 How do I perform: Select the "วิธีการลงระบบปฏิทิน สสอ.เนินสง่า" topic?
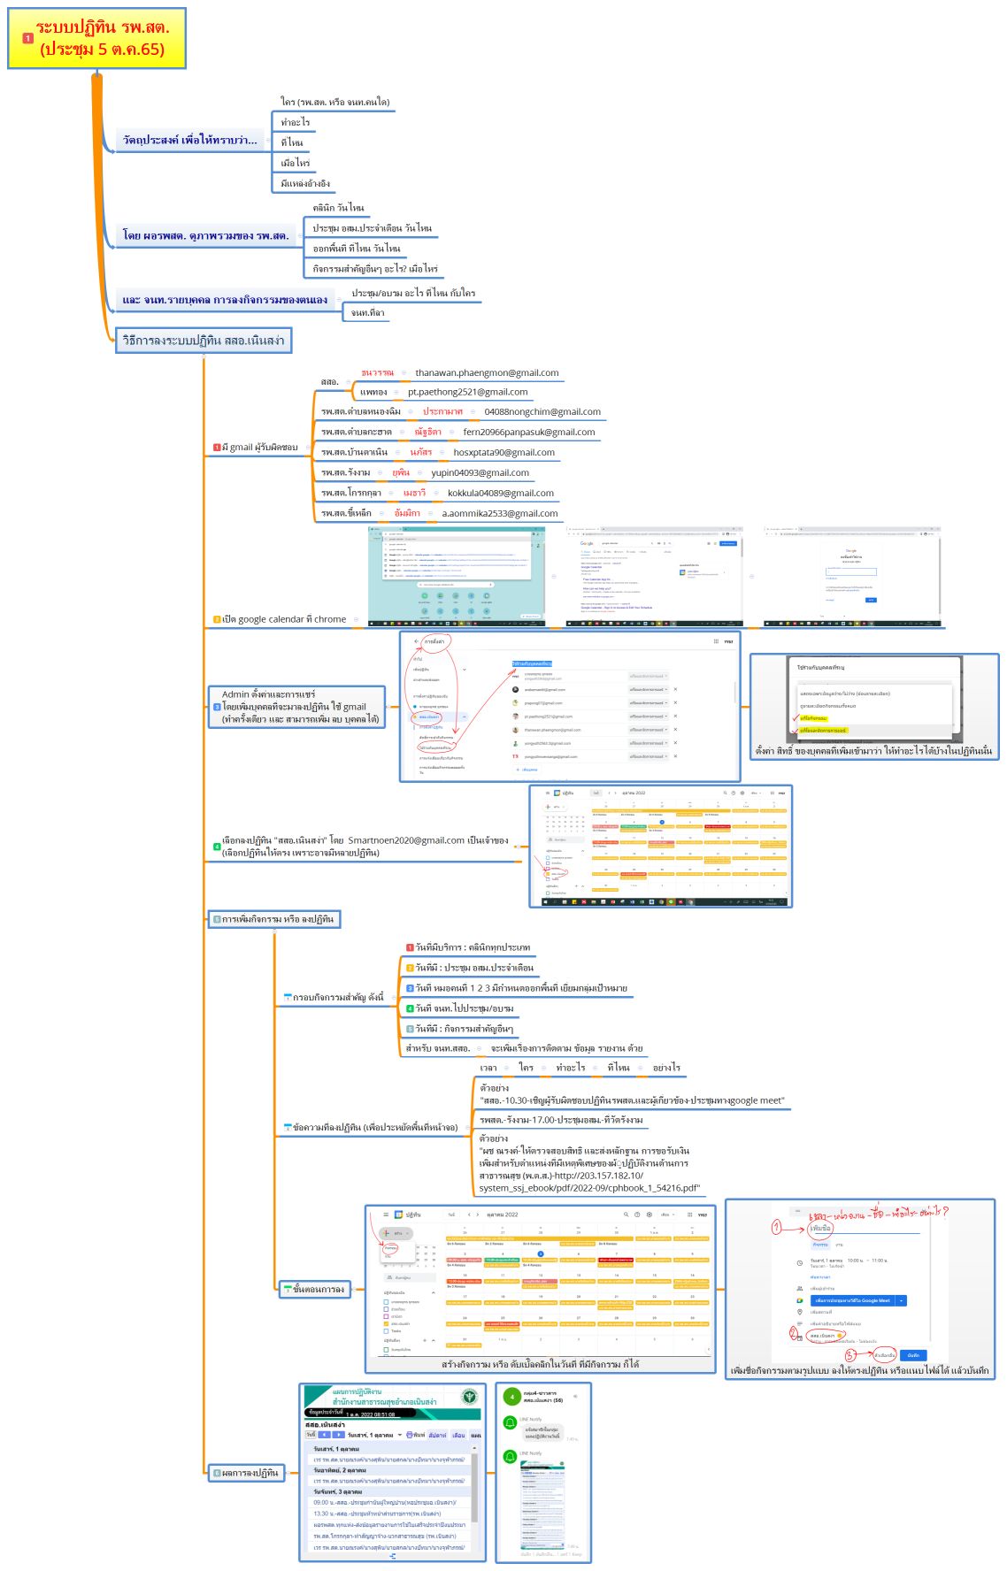click(204, 341)
